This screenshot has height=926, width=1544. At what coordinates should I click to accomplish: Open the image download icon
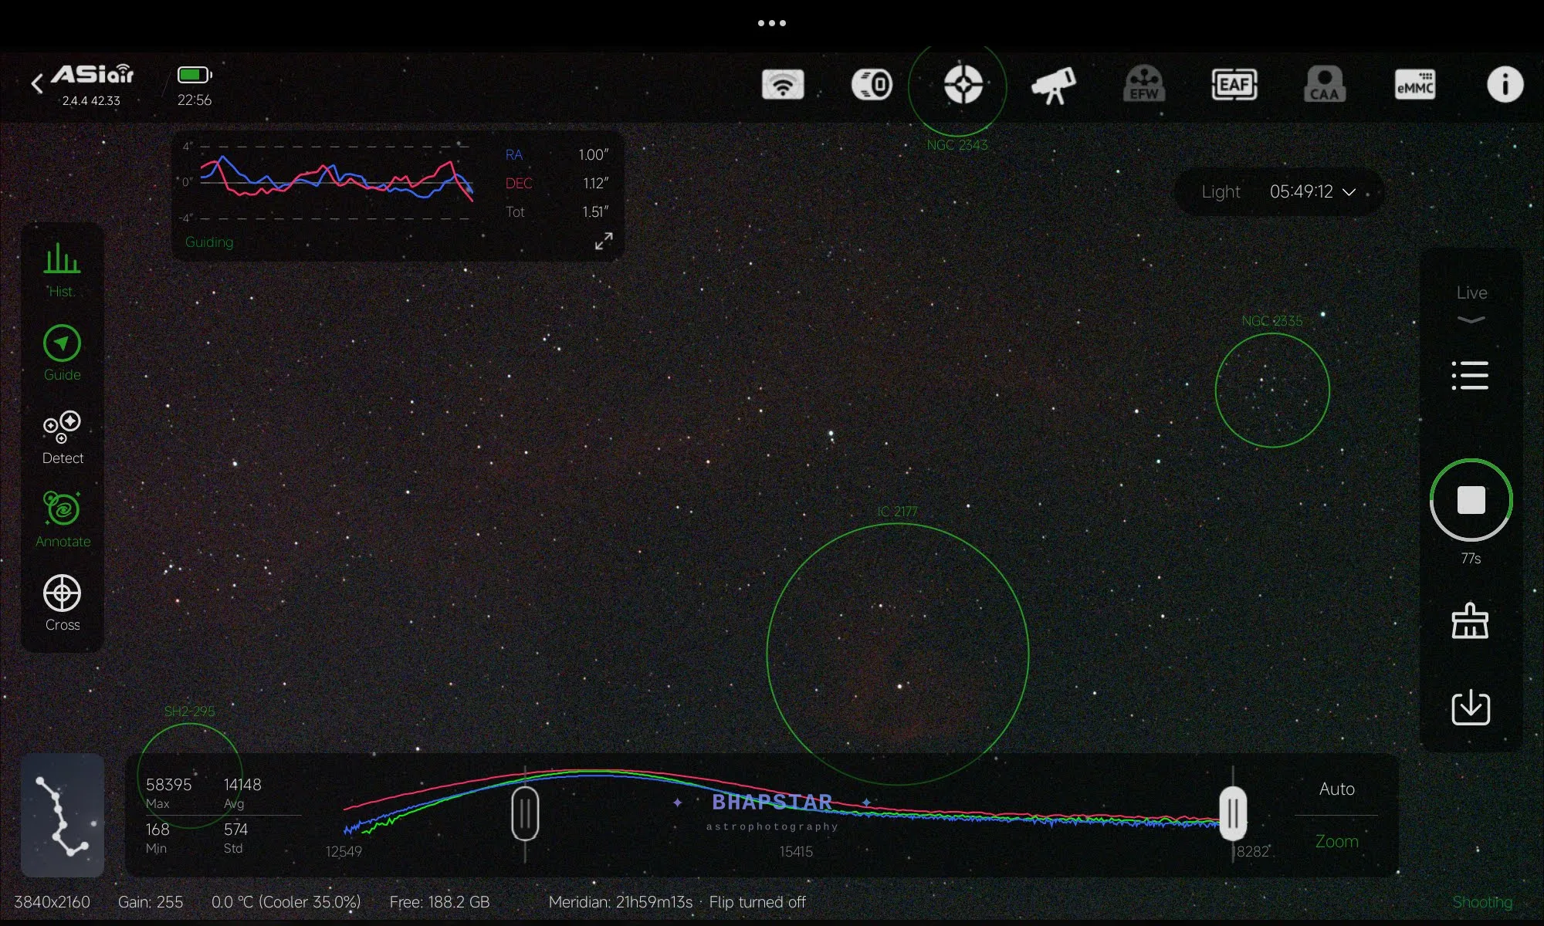(1470, 707)
